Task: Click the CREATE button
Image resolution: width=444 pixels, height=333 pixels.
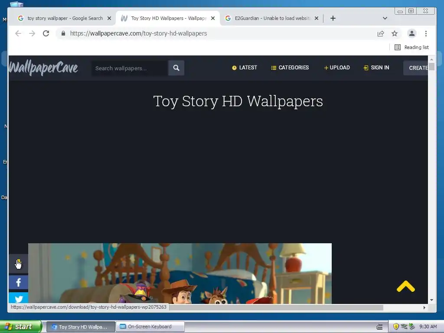Action: click(x=416, y=68)
